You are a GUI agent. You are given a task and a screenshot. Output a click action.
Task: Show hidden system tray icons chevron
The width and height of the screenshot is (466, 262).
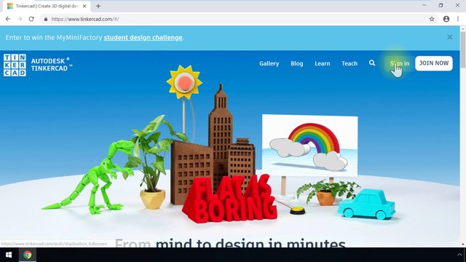[459, 255]
